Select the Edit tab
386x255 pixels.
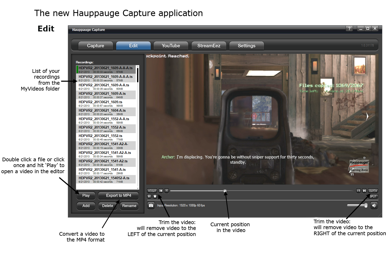(133, 46)
